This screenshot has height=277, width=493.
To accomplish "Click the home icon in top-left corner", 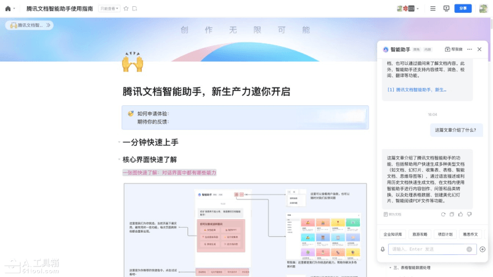I will tap(7, 9).
